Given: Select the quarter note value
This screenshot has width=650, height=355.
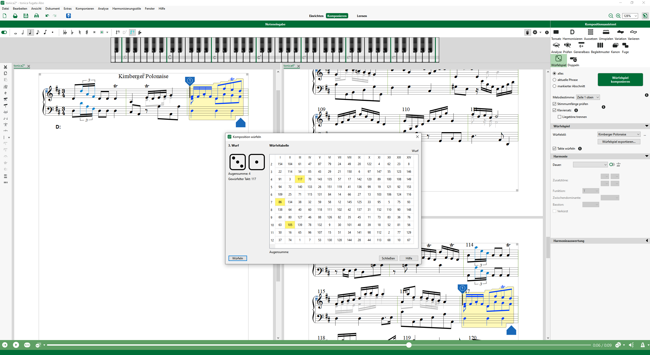Looking at the screenshot, I should pyautogui.click(x=30, y=32).
